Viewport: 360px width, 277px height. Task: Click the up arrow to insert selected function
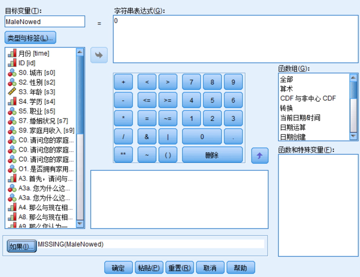click(260, 156)
